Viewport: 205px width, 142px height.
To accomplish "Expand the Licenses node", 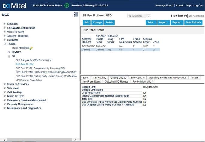I will (x=5, y=24).
